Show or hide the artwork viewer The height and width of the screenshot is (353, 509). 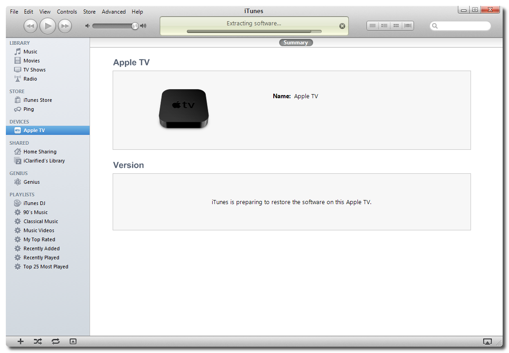pos(73,342)
